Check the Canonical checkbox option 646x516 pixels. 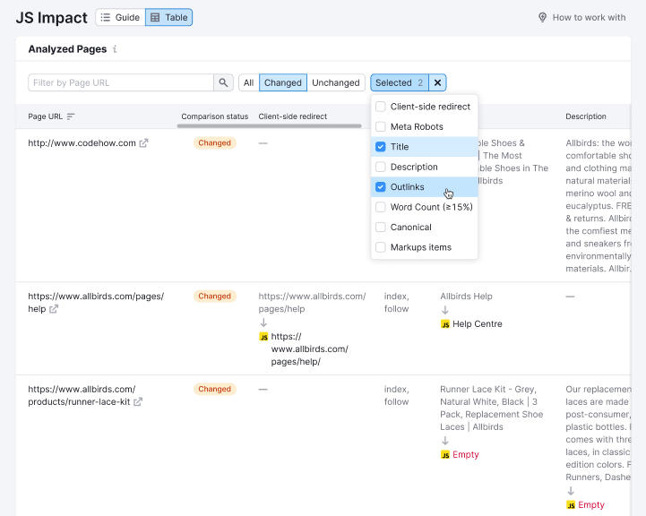click(381, 228)
